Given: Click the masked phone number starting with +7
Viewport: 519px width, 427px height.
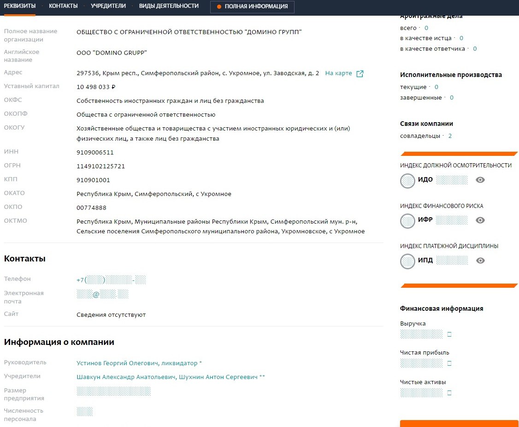Looking at the screenshot, I should (111, 280).
